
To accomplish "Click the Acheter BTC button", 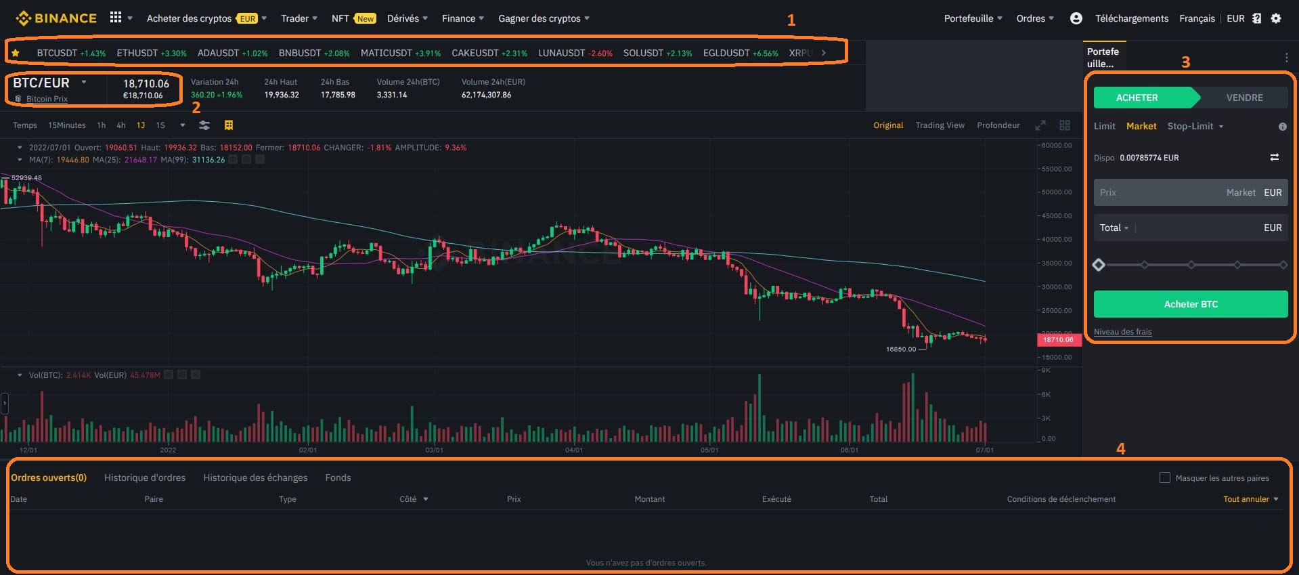I will (1191, 304).
